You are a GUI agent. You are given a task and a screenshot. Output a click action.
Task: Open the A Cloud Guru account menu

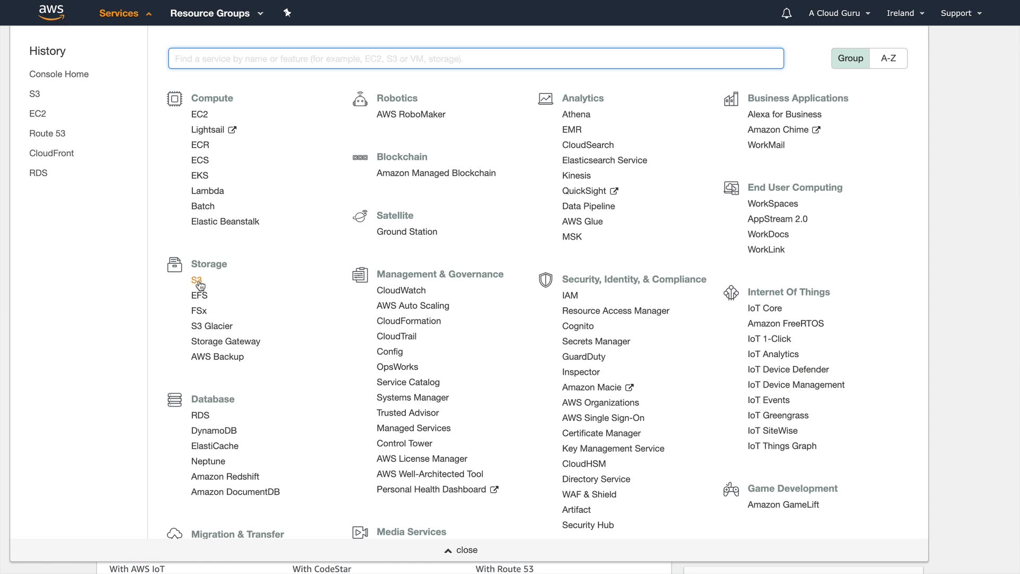click(839, 13)
